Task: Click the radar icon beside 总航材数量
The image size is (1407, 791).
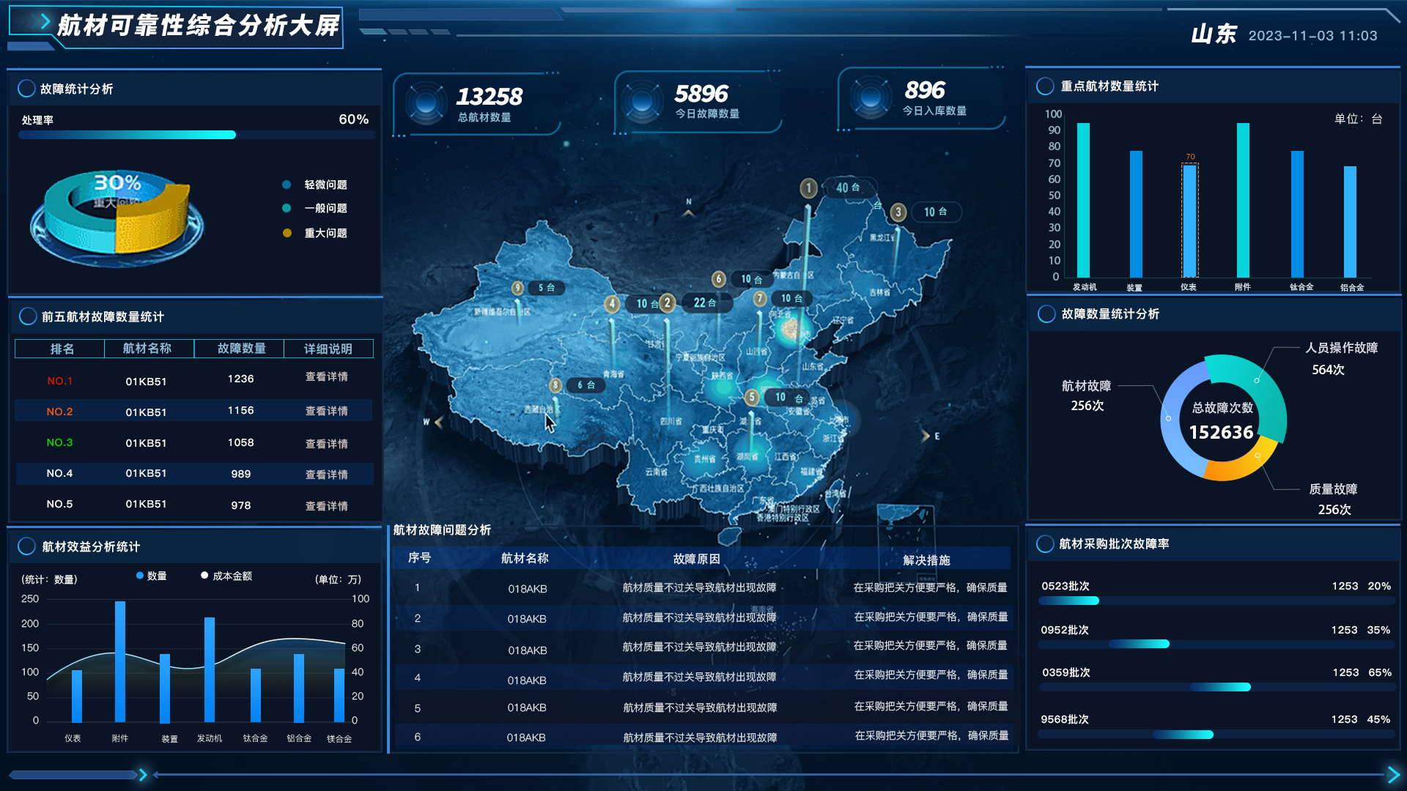Action: [426, 103]
